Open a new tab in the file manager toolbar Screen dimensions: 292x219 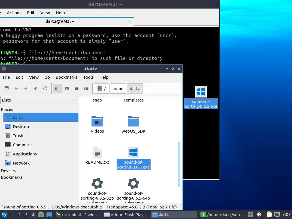tap(7, 88)
